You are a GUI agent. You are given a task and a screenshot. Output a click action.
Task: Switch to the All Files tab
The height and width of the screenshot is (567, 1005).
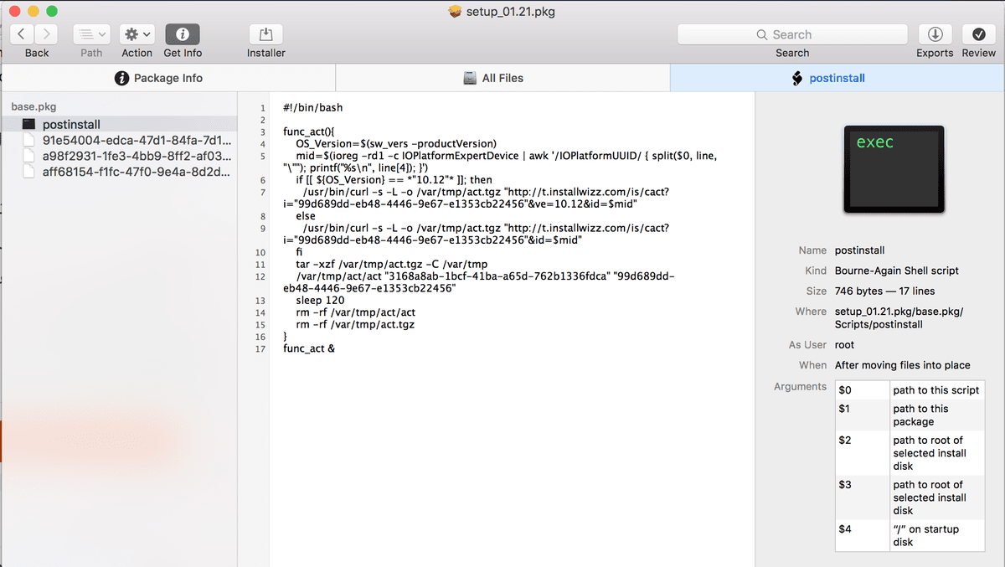click(502, 78)
